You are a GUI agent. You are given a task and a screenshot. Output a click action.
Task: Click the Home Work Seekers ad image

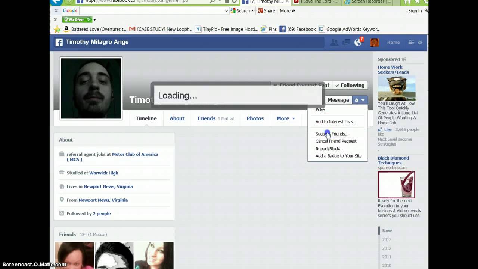[x=397, y=88]
